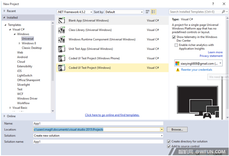229x156 pixels.
Task: Enable richer analytics with Application Insights
Action: [x=176, y=45]
